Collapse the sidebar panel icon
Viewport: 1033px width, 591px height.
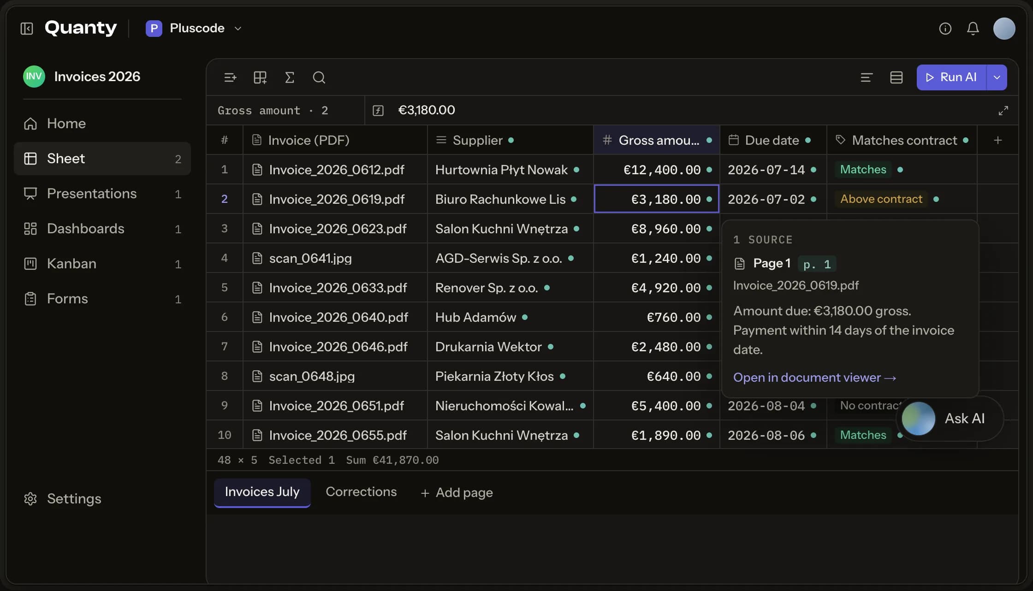click(27, 29)
